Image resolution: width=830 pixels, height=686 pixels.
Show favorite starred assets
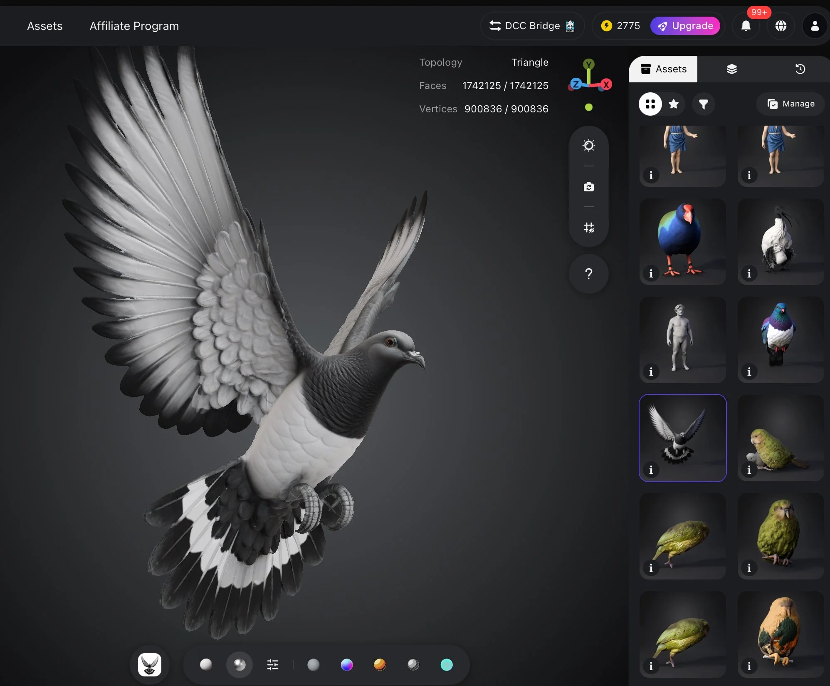674,104
